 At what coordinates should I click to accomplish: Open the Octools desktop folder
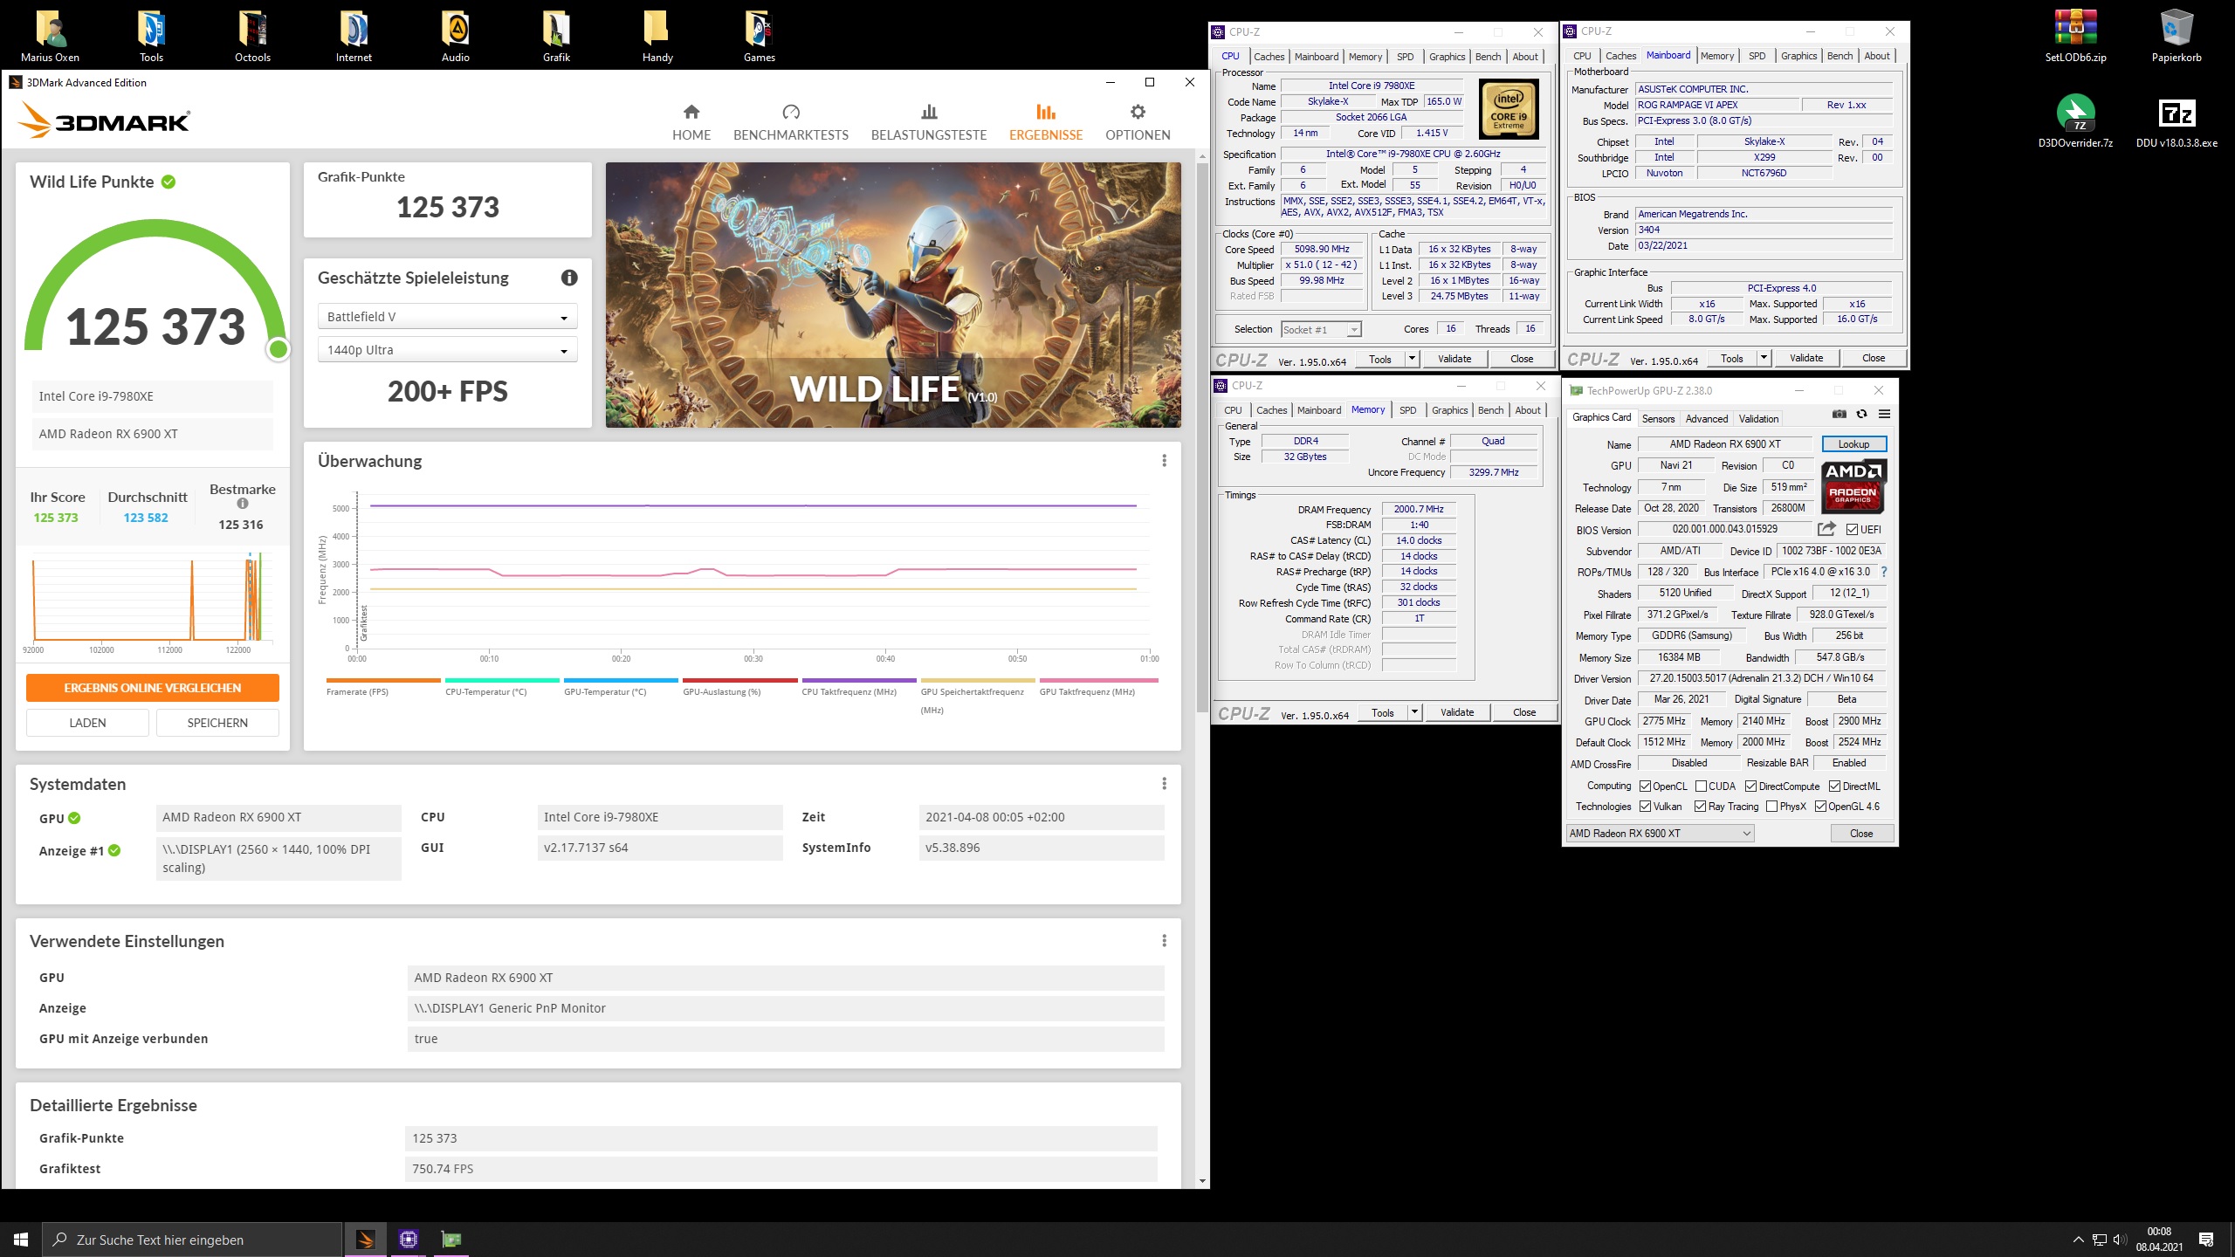point(252,37)
